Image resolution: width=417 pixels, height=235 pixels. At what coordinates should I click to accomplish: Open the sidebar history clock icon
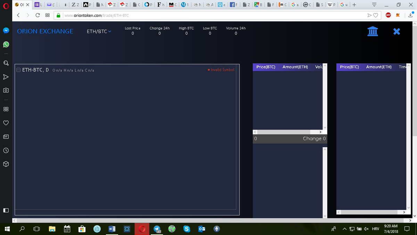coord(6,150)
